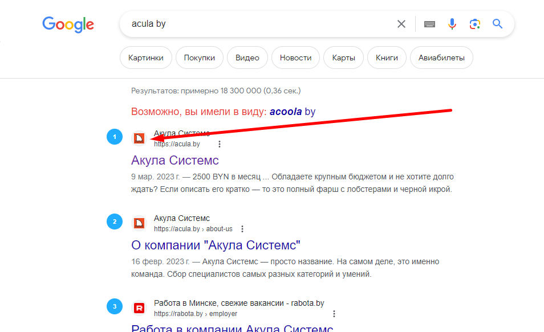Image resolution: width=544 pixels, height=332 pixels.
Task: Open three-dot menu of rabota.by result
Action: [x=334, y=314]
